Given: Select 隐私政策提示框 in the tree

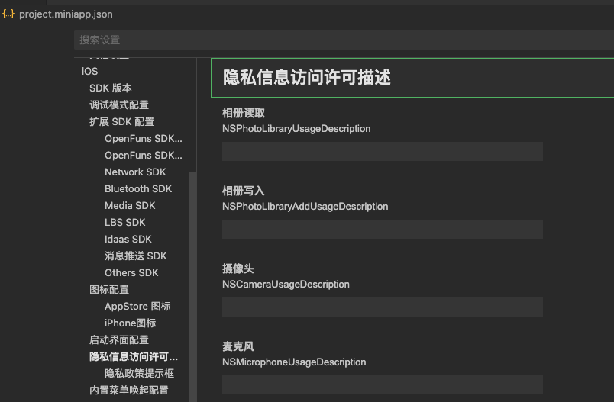Looking at the screenshot, I should click(140, 373).
